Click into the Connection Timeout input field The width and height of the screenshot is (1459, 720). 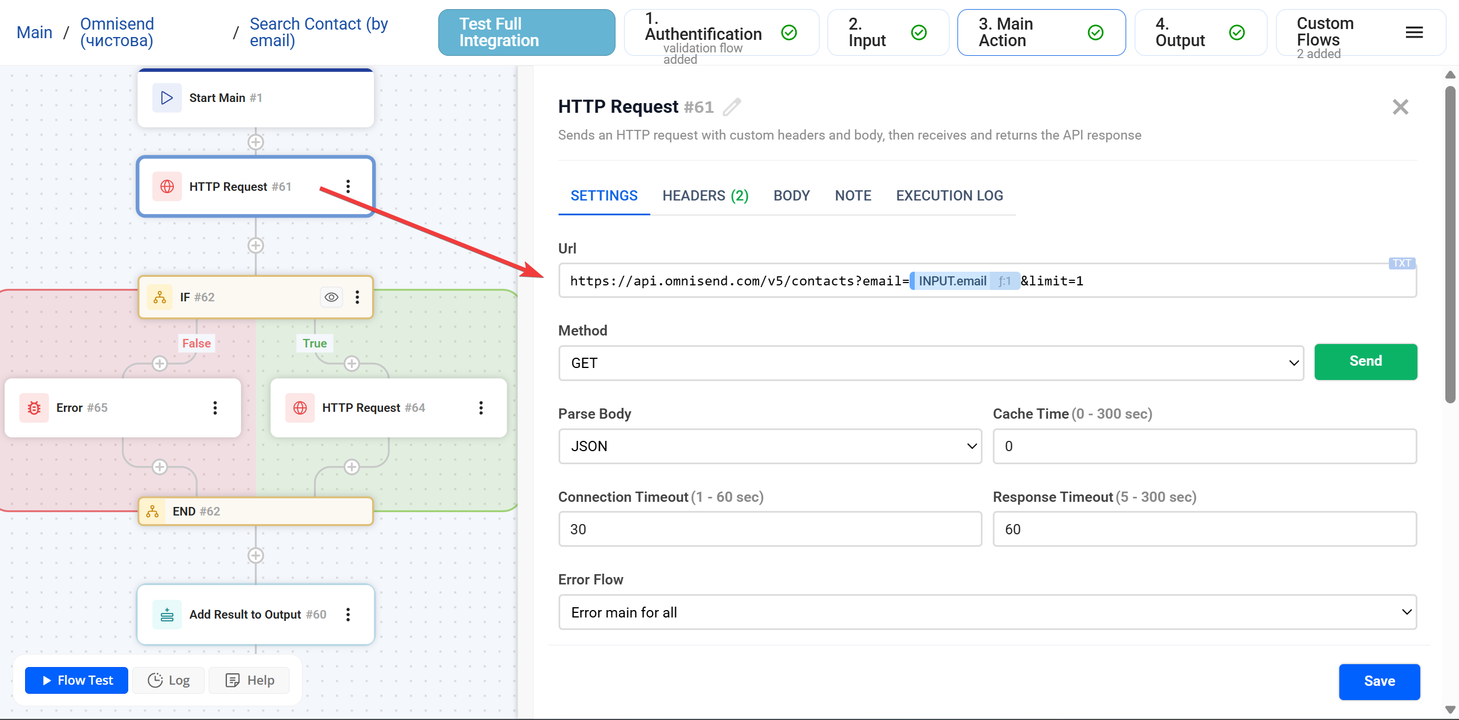point(770,529)
